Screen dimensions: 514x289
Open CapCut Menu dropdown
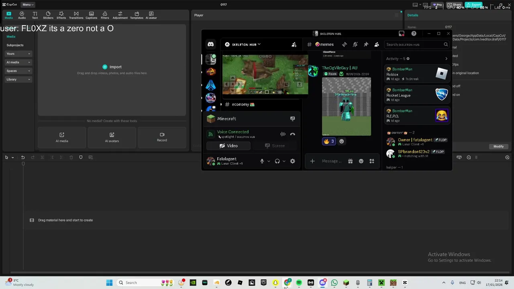click(x=28, y=4)
